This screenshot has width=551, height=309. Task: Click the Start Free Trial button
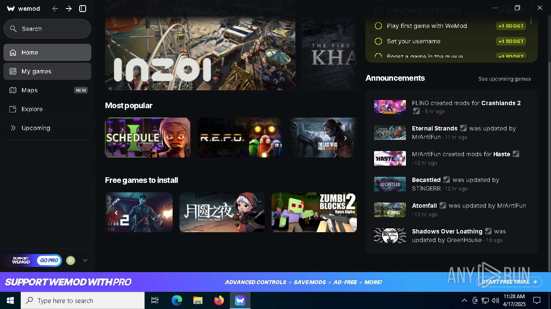coord(509,282)
